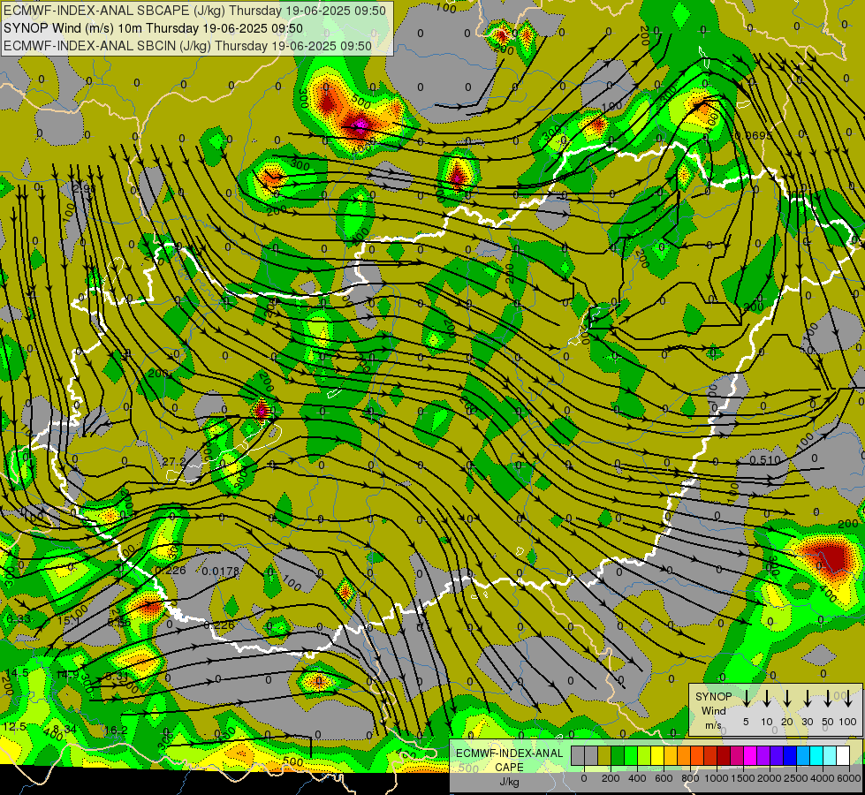Click the 14.5 value on the map

click(18, 672)
